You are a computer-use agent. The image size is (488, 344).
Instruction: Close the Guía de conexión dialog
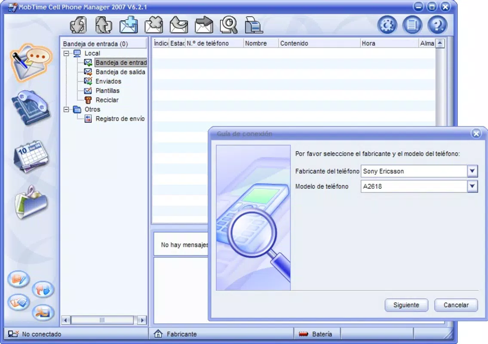476,134
